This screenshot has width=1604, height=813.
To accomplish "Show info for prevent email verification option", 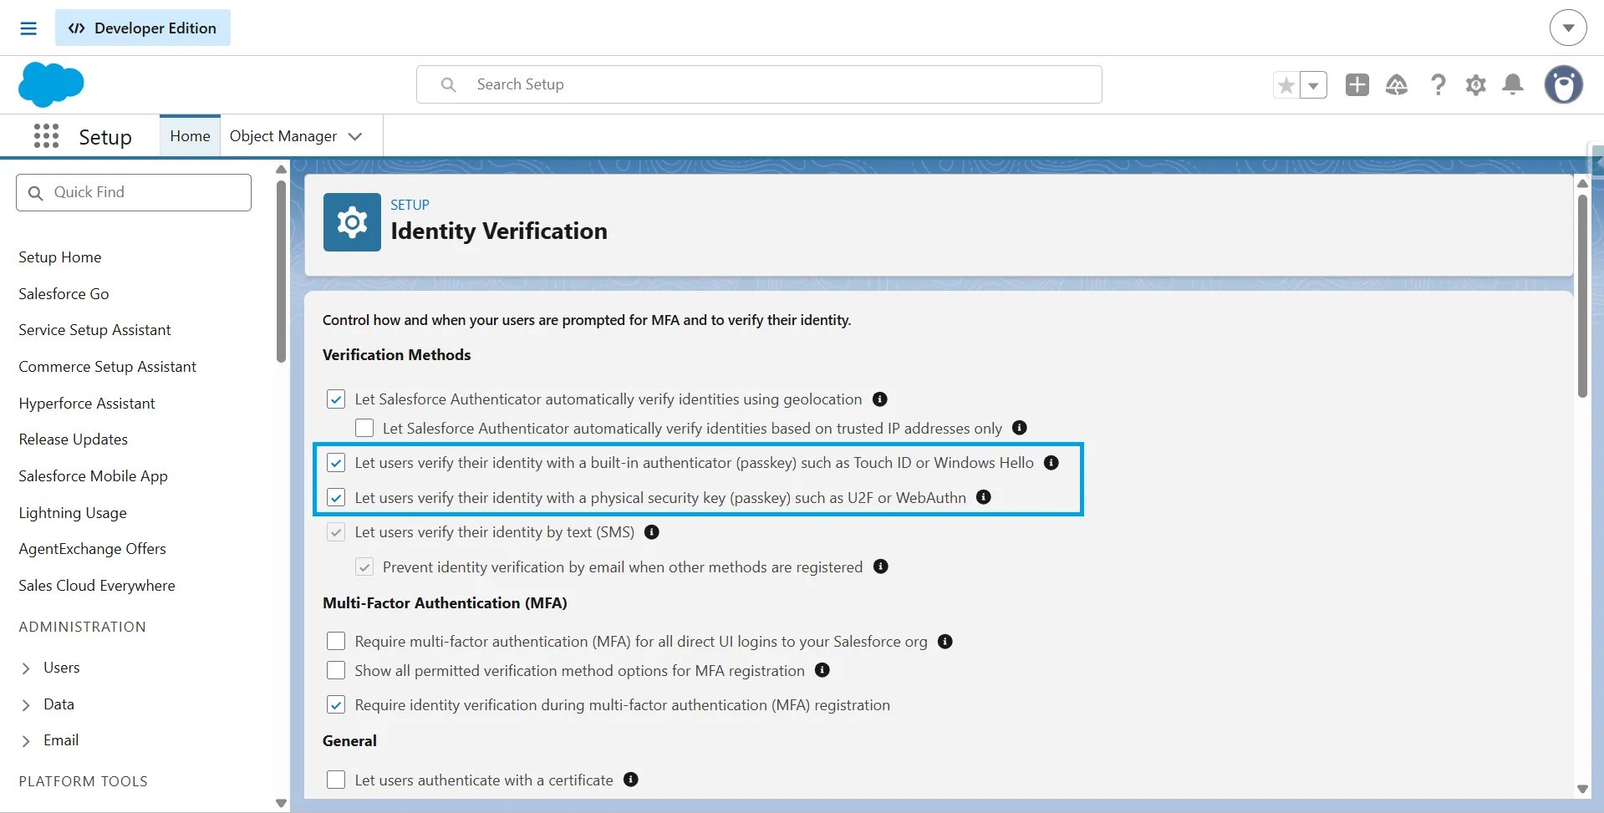I will [x=881, y=567].
